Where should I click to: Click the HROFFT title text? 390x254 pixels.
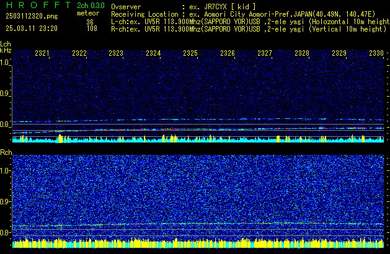click(x=38, y=5)
